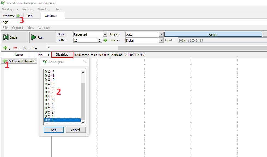Click the green plus on the Welcome tab
Viewport: 267px width, 157px height.
18,16
